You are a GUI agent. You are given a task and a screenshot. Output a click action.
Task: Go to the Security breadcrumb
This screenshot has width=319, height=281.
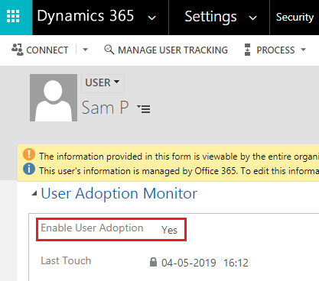(x=295, y=18)
